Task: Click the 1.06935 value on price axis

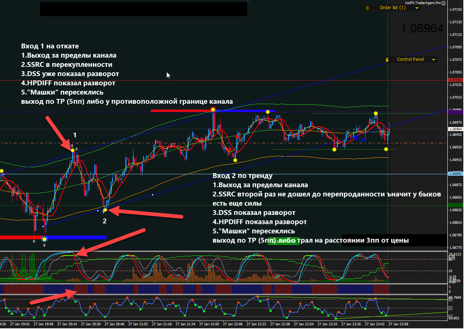Action: coord(455,147)
